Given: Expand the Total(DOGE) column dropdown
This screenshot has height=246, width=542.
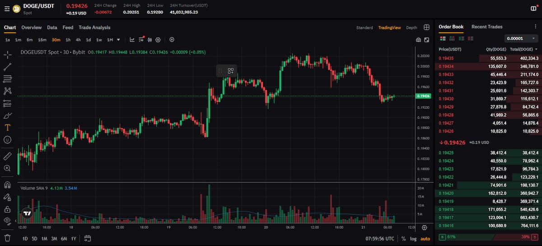Looking at the screenshot, I should [536, 49].
